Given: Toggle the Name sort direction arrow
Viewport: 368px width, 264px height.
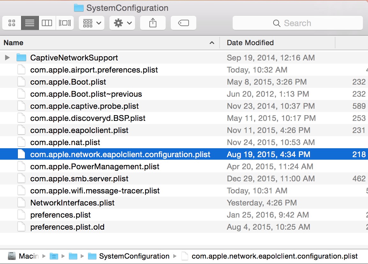Looking at the screenshot, I should [x=212, y=43].
